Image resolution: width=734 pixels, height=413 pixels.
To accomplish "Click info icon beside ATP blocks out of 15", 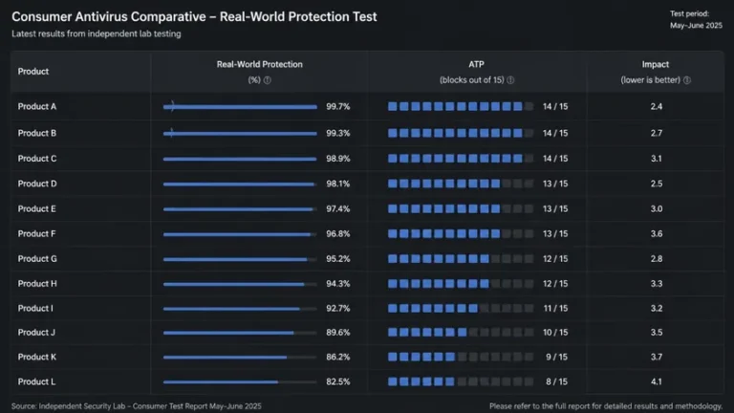I will 510,80.
